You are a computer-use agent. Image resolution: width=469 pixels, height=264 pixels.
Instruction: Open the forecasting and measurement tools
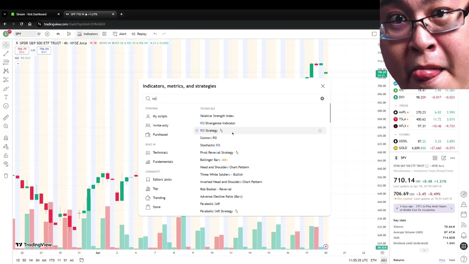(x=6, y=80)
